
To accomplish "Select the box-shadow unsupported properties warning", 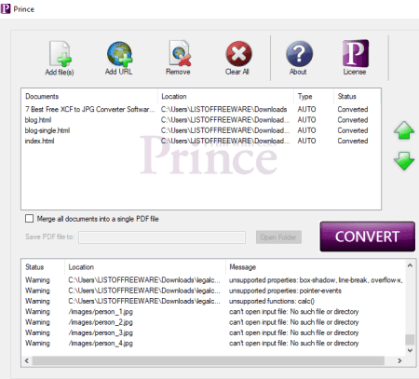I will point(213,280).
